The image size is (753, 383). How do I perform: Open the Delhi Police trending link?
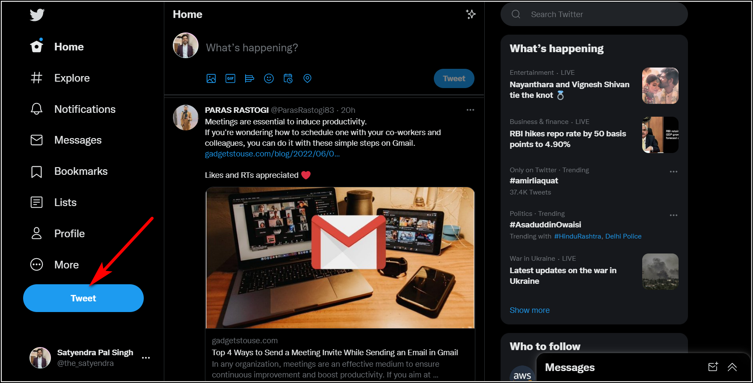point(623,236)
